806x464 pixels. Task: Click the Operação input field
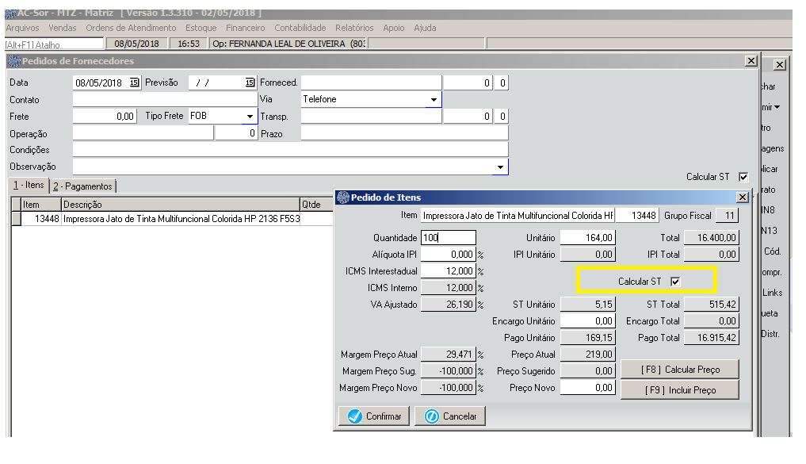[143, 134]
